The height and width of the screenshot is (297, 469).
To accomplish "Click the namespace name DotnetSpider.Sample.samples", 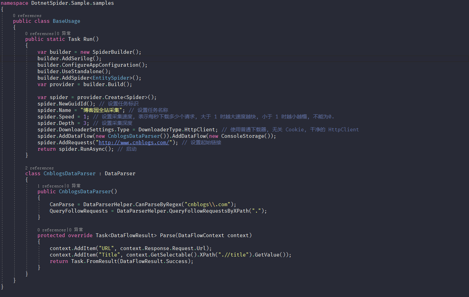I will [x=72, y=3].
